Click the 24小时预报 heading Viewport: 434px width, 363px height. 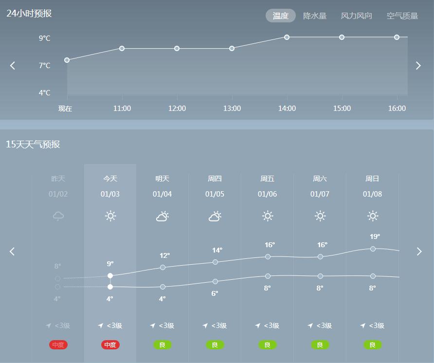[29, 14]
